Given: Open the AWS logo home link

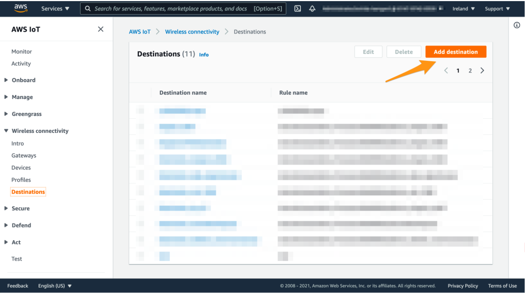Looking at the screenshot, I should 20,8.
